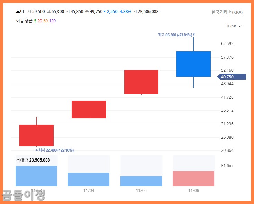The width and height of the screenshot is (254, 204).
Task: Click the 2,550 -4.88% change value
Action: pos(119,12)
